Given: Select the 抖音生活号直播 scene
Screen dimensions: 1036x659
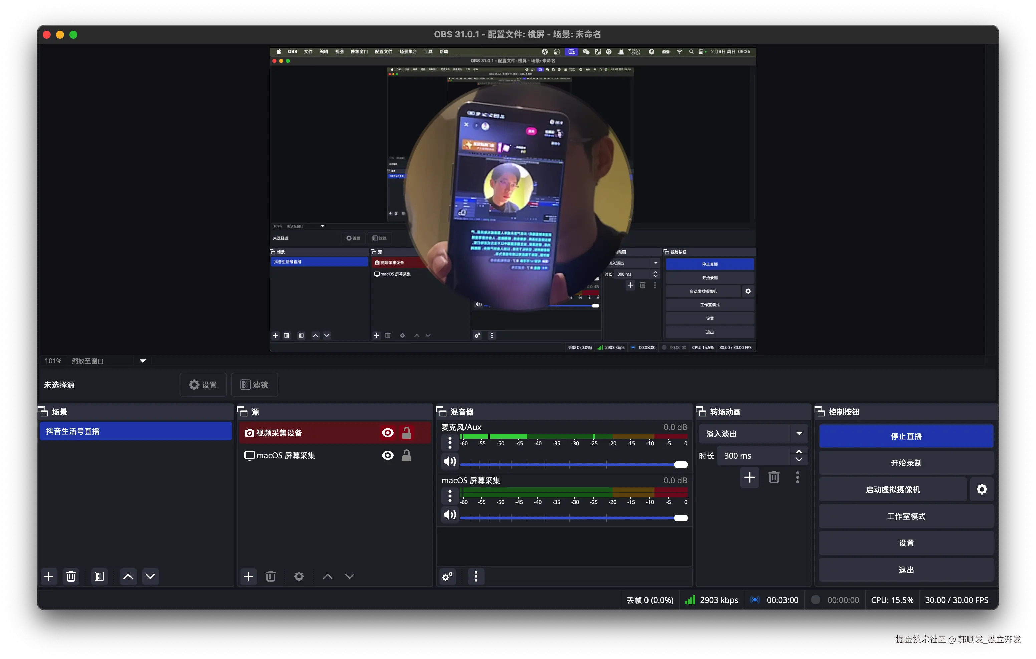Looking at the screenshot, I should coord(136,431).
